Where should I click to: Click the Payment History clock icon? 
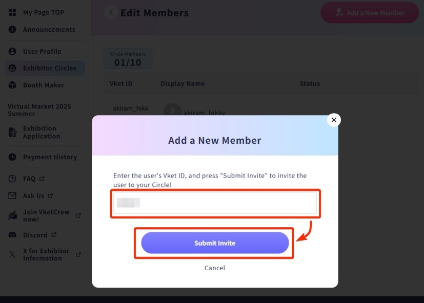pyautogui.click(x=13, y=157)
